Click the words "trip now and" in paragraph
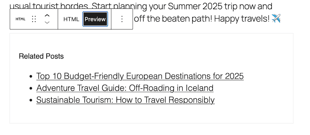The height and width of the screenshot is (135, 310). click(248, 6)
